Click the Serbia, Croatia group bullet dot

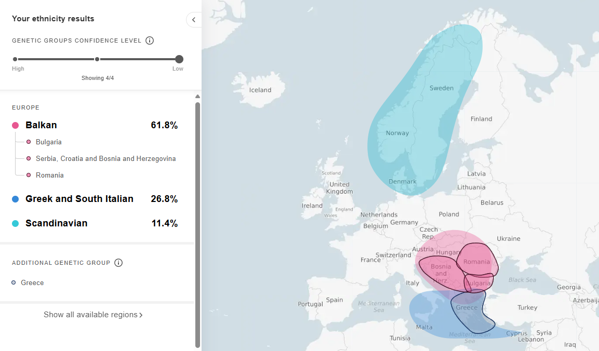coord(29,158)
